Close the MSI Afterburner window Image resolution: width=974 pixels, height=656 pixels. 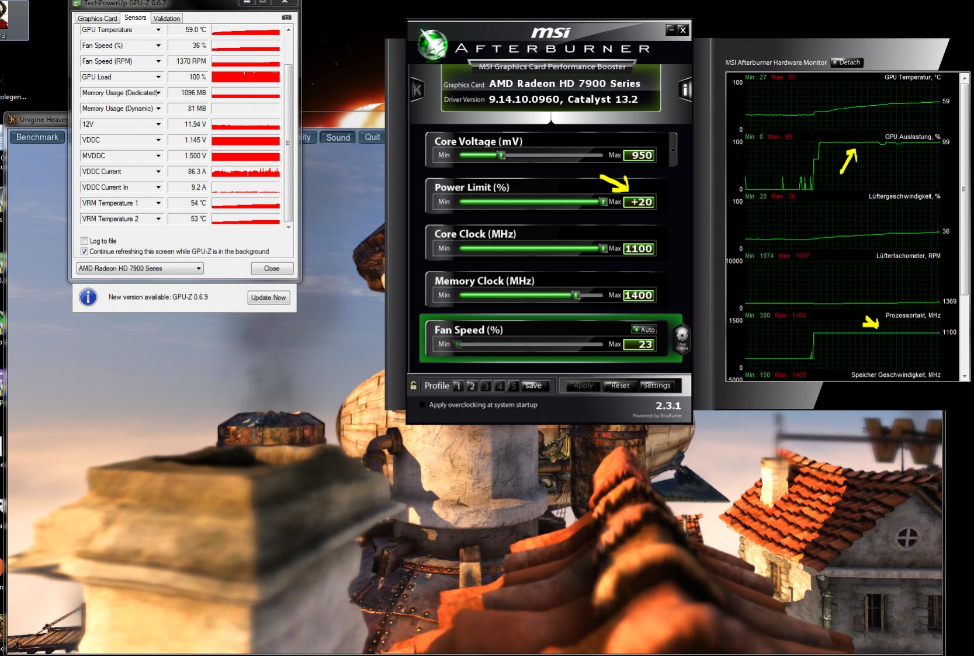click(x=682, y=30)
